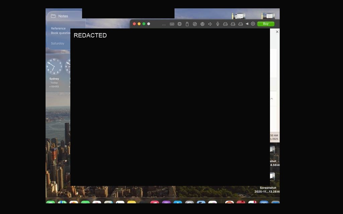
Task: Click the CPU chip icon in toolbar
Action: coord(180,24)
